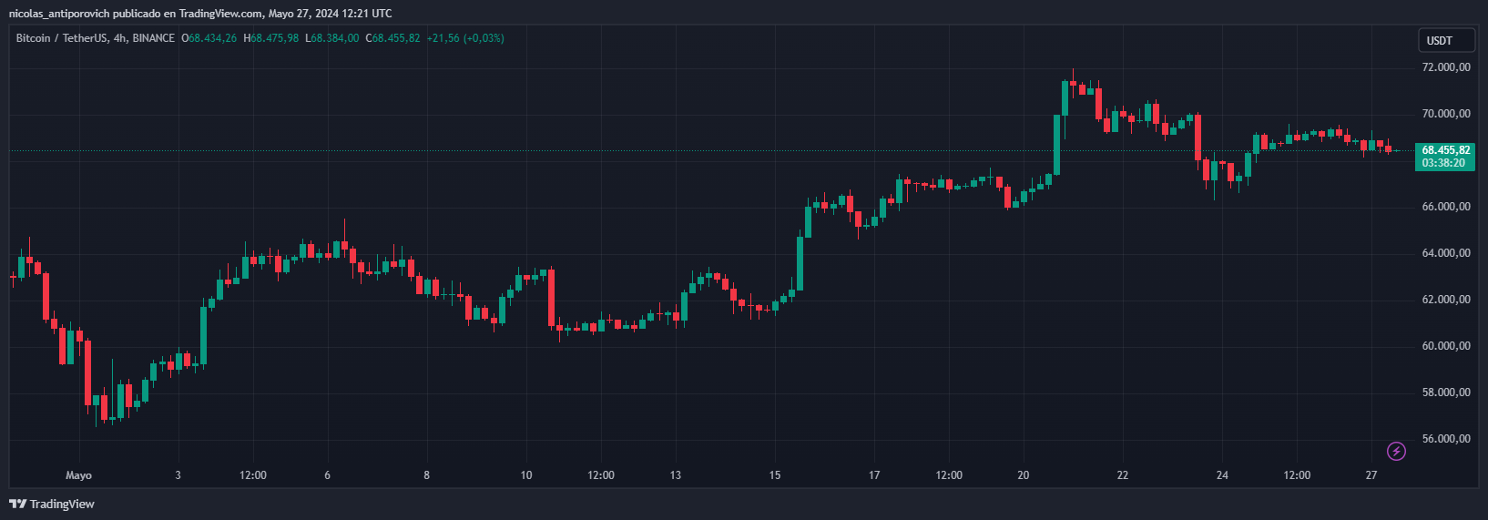
Task: Click the 72.000,00 price axis label
Action: 1446,67
